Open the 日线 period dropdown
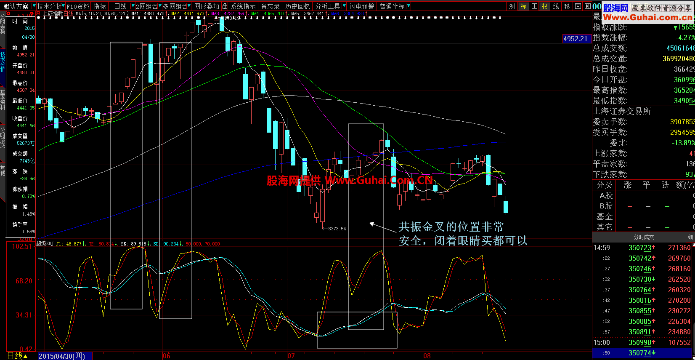This screenshot has height=360, width=695. point(133,6)
